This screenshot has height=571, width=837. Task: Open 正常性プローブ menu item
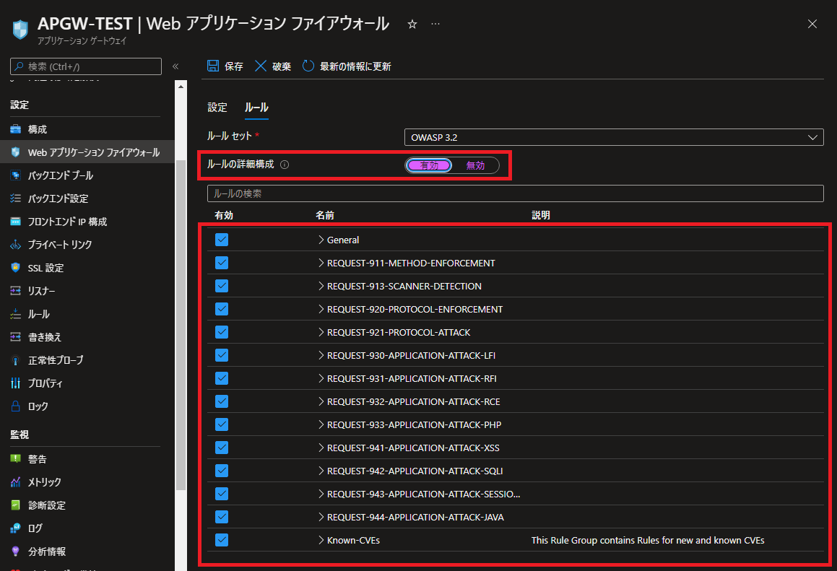tap(56, 360)
